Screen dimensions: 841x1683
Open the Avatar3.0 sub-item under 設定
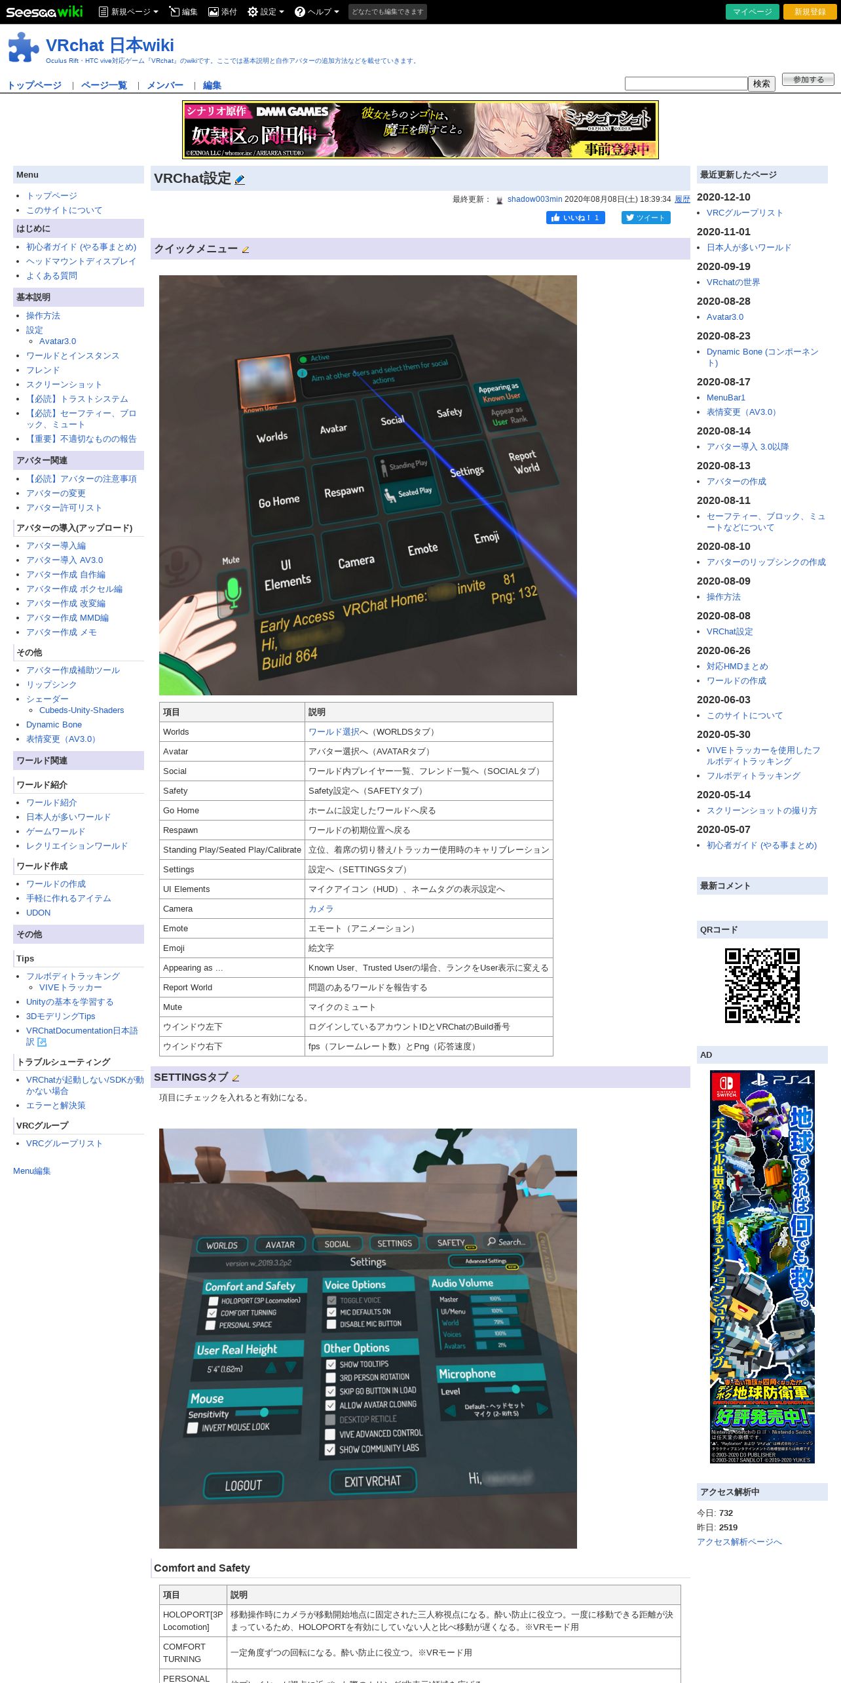[58, 341]
